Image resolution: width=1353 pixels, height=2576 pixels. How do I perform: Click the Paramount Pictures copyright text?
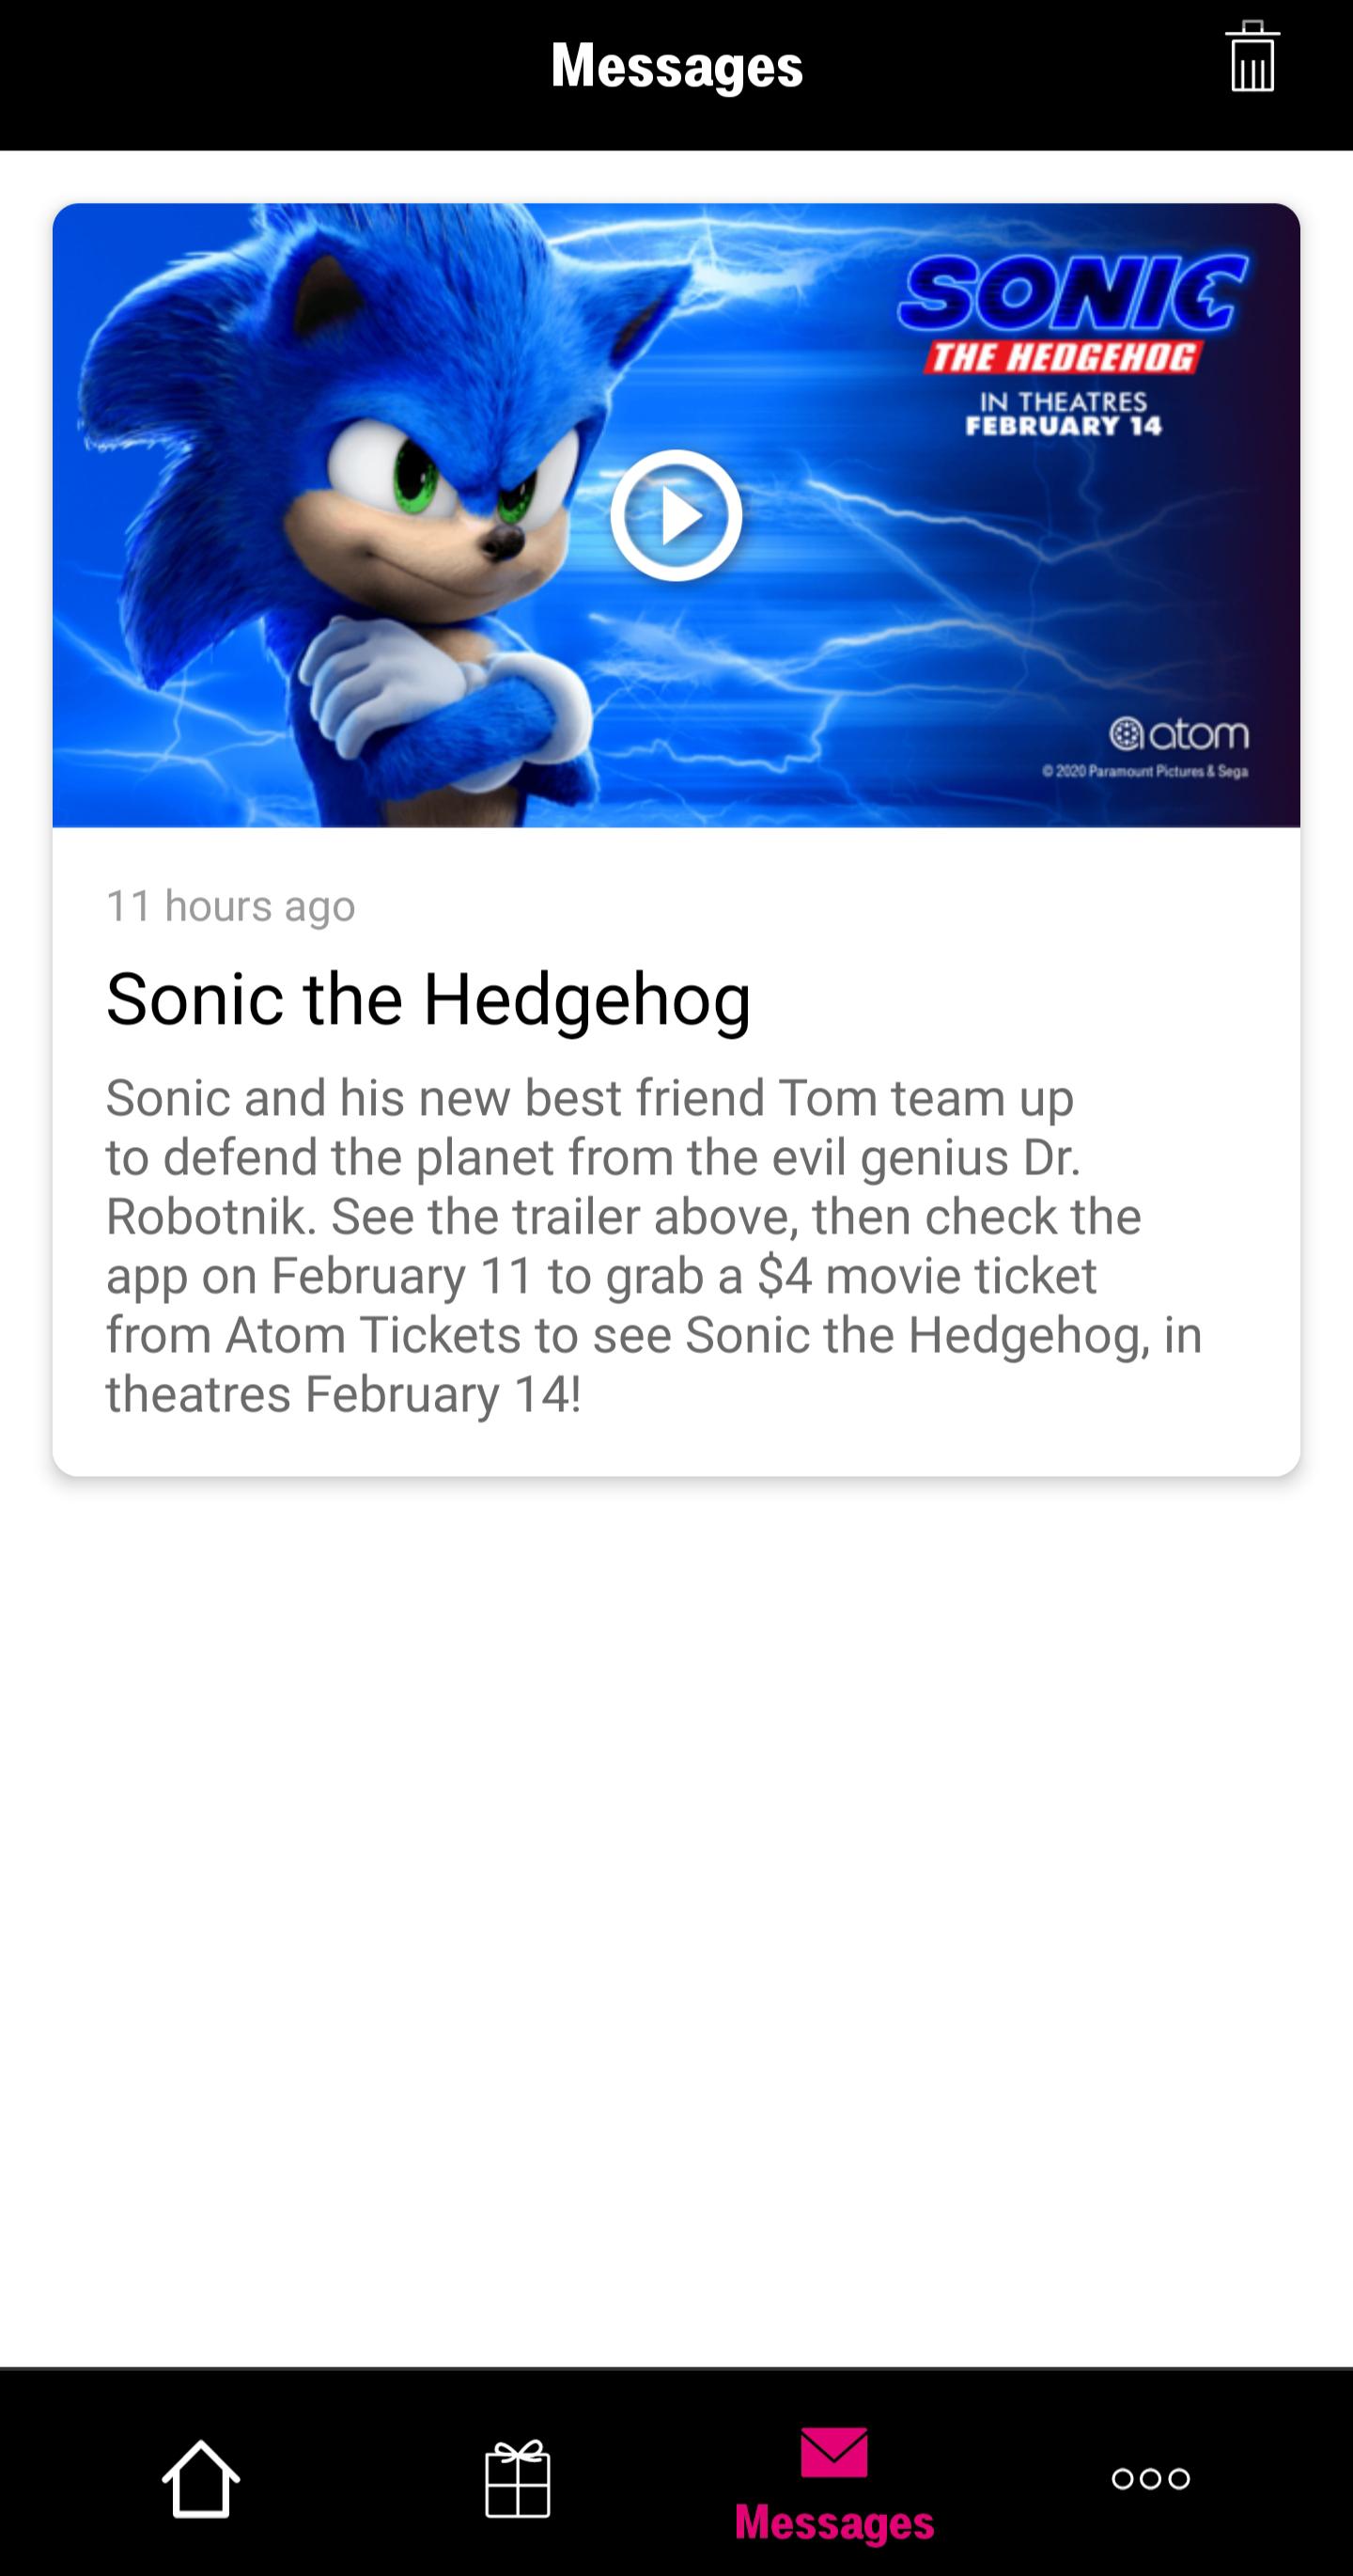pyautogui.click(x=1149, y=771)
